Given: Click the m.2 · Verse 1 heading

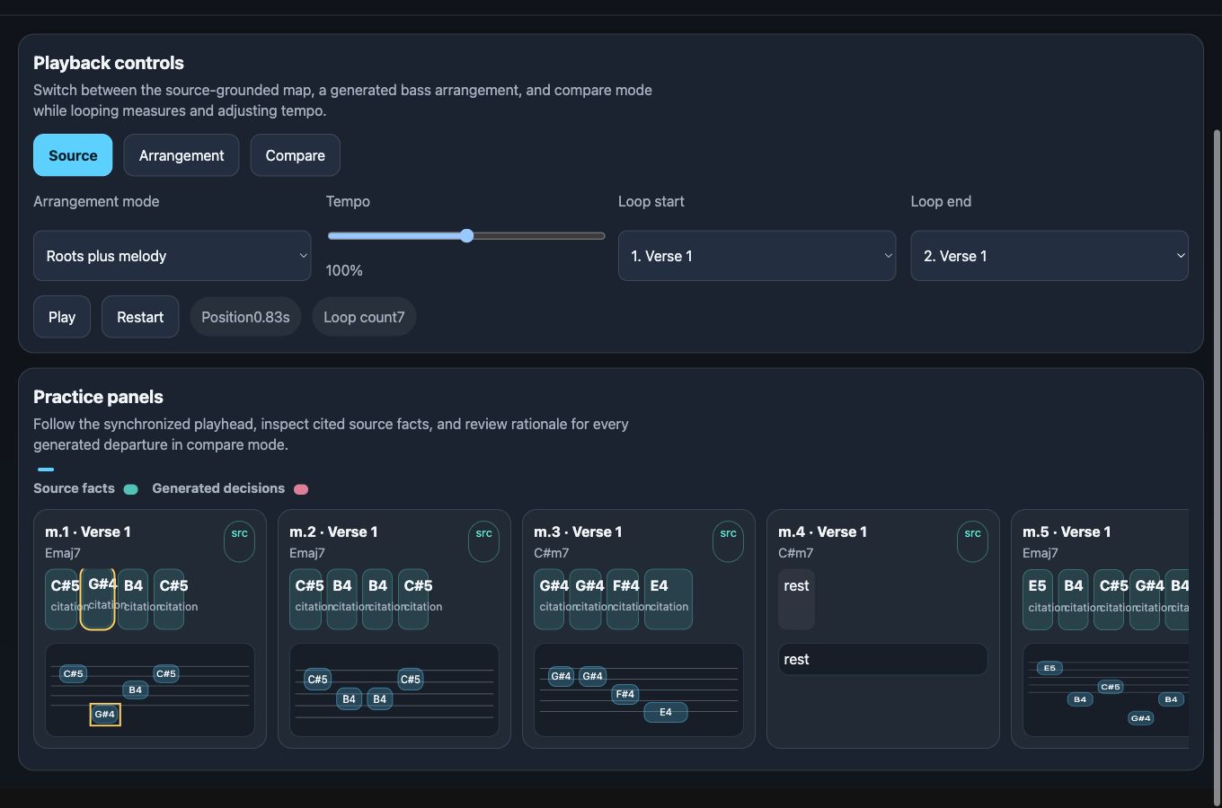Looking at the screenshot, I should [333, 531].
